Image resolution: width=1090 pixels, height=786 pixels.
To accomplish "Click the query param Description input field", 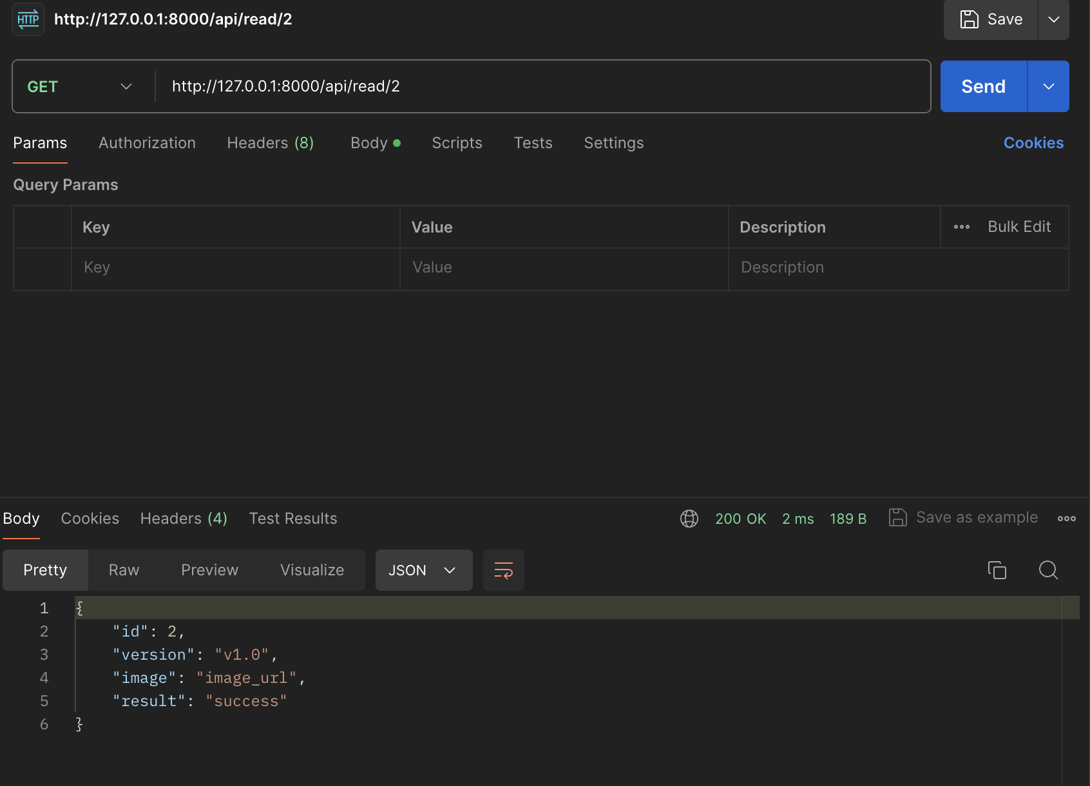I will [898, 269].
